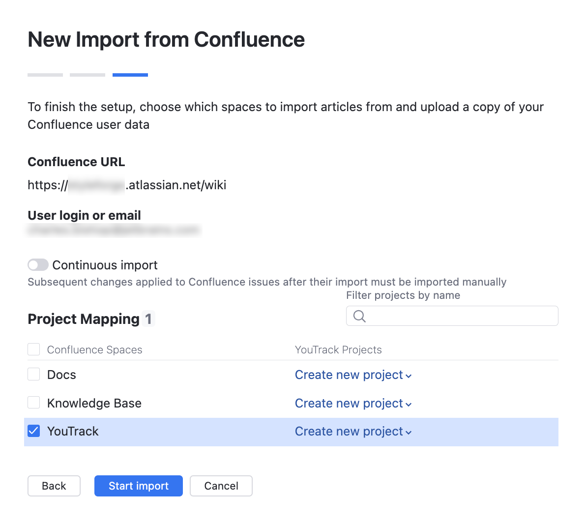Open Create new project dropdown for YouTrack
585x523 pixels.
(x=353, y=431)
